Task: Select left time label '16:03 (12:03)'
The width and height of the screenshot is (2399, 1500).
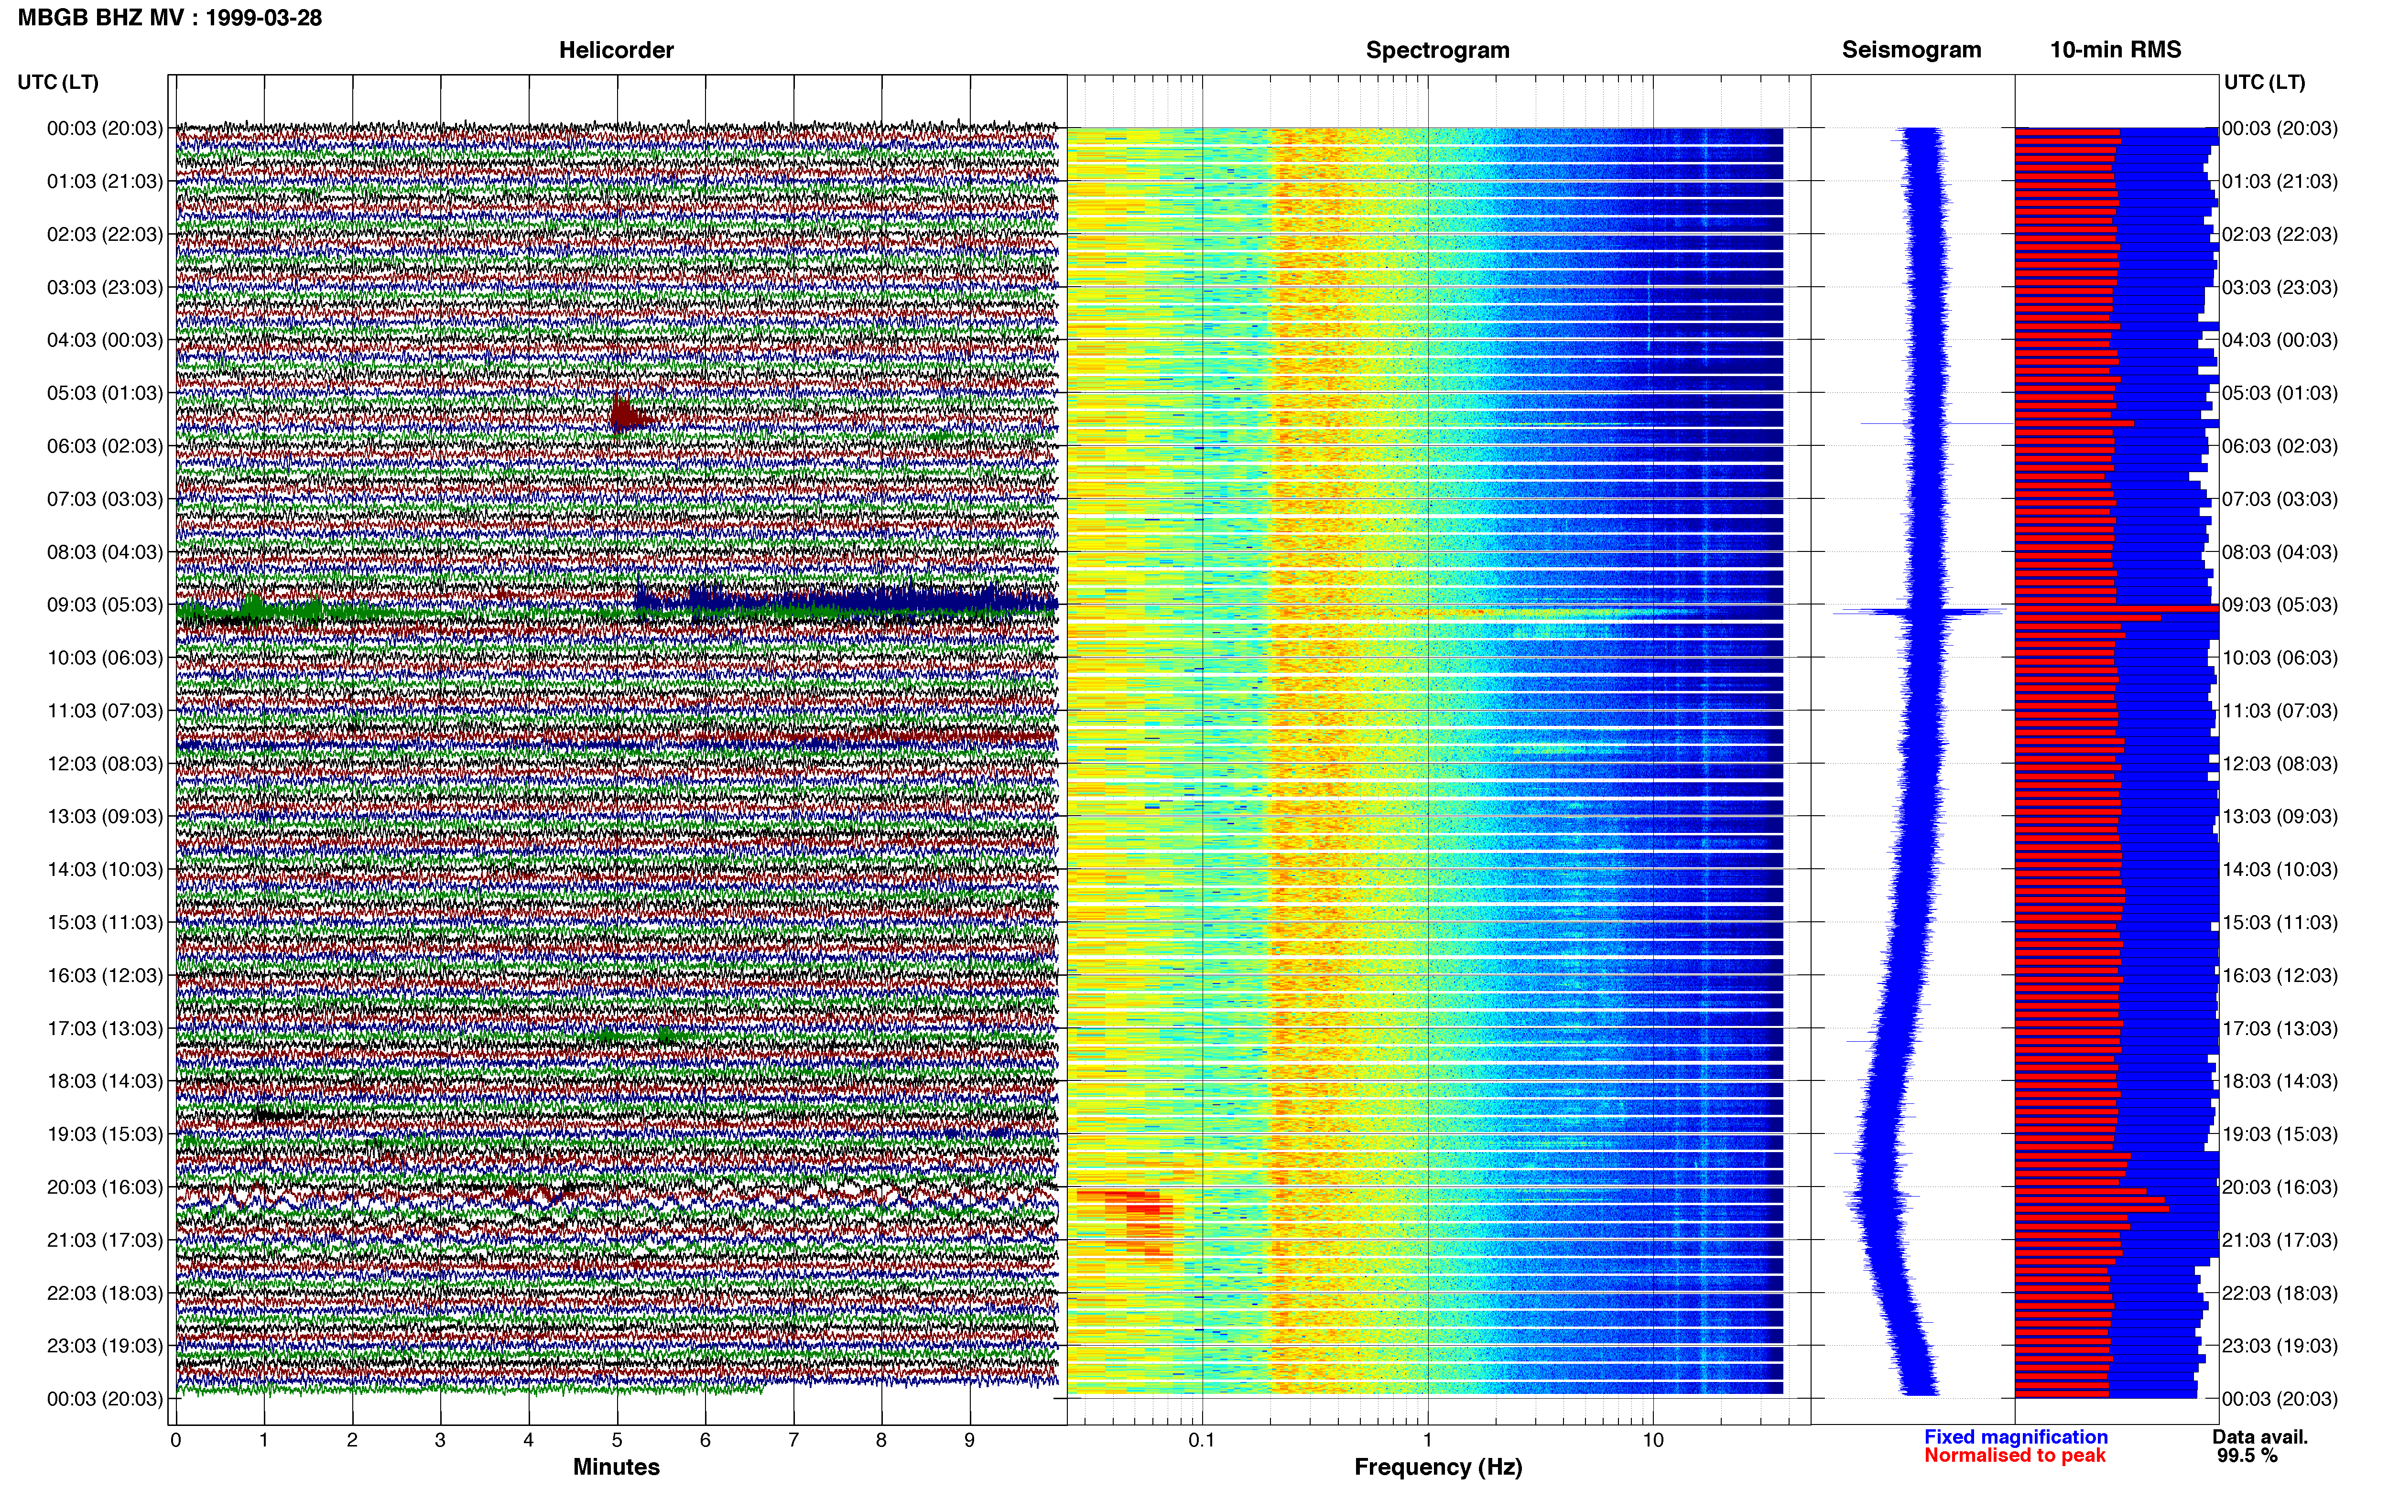Action: pos(104,975)
